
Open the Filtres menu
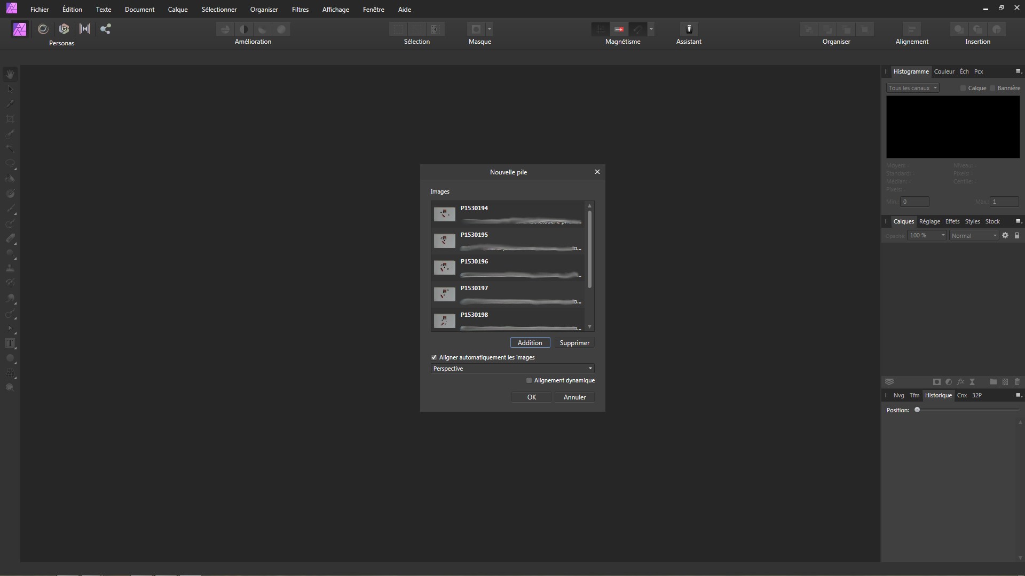[x=300, y=9]
